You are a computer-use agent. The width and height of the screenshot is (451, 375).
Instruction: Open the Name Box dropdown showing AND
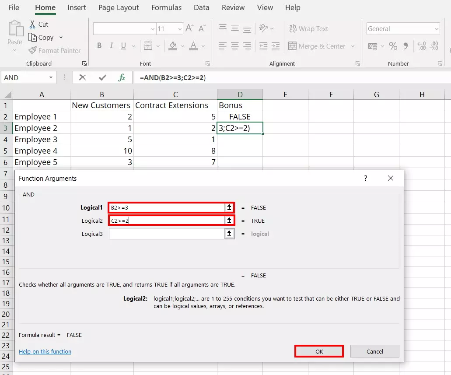51,77
